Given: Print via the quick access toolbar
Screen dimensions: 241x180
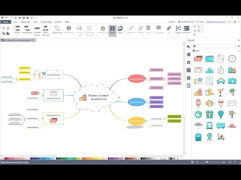Looking at the screenshot, I should coord(28,17).
